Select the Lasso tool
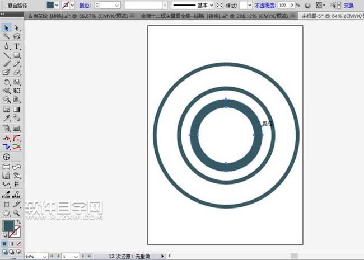The image size is (364, 260). pos(17,37)
